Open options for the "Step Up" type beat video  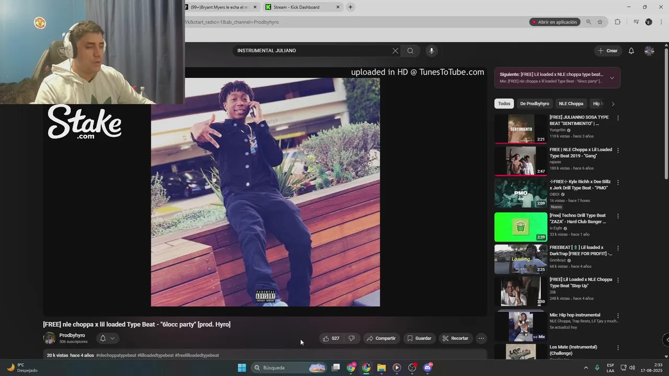tap(618, 280)
